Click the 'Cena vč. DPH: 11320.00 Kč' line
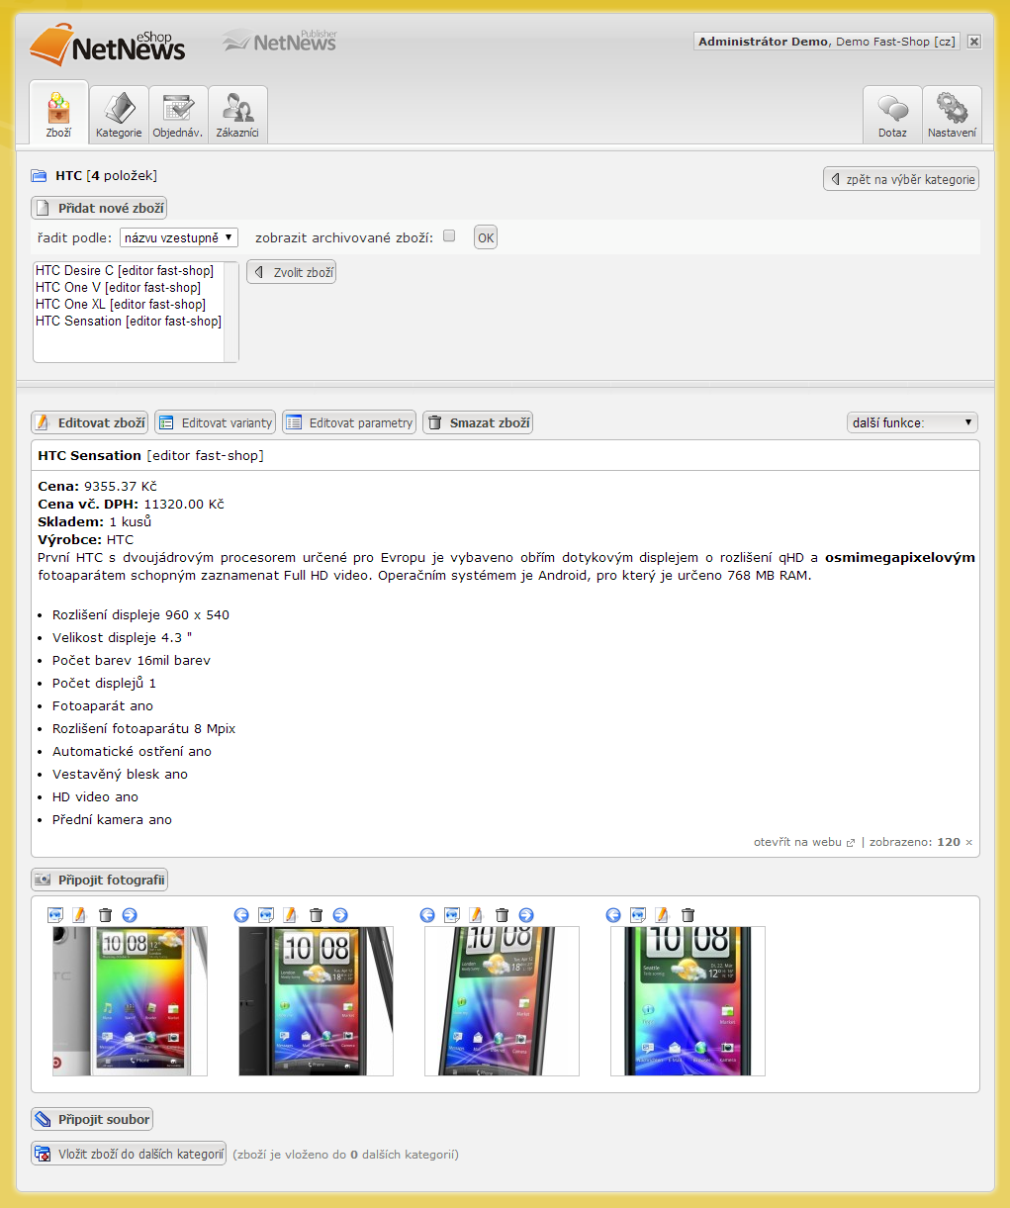 (x=132, y=504)
